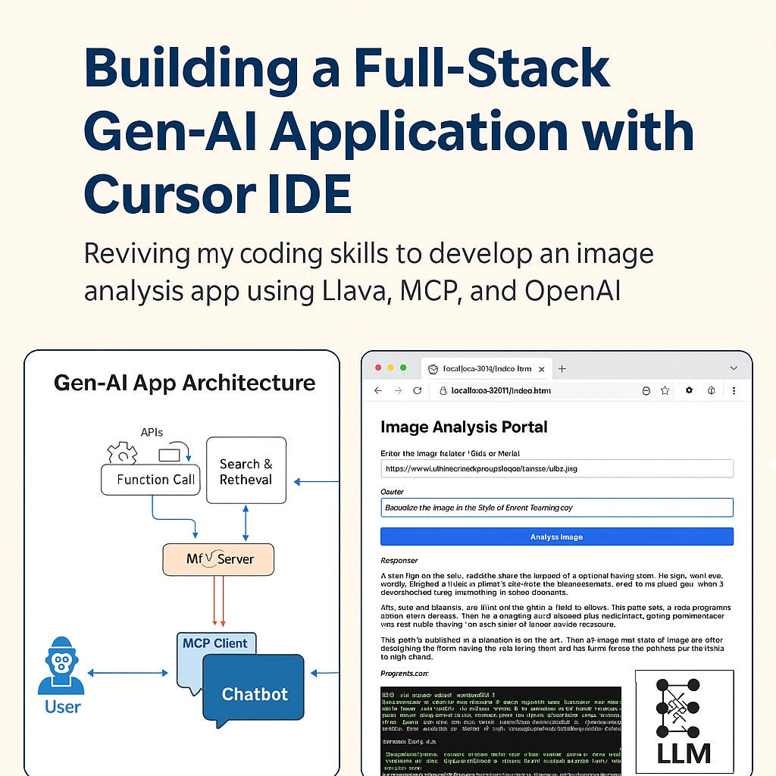Click the green terminal log output
The height and width of the screenshot is (776, 776).
501,731
